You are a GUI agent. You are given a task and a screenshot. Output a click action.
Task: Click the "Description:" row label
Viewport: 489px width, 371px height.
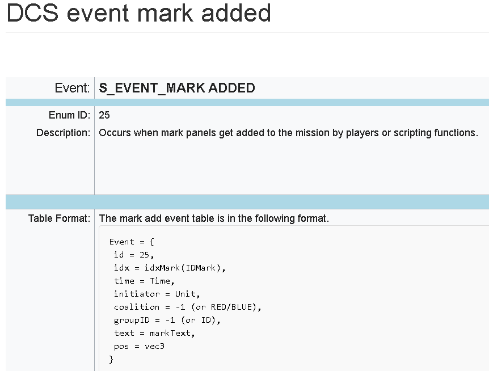[63, 133]
